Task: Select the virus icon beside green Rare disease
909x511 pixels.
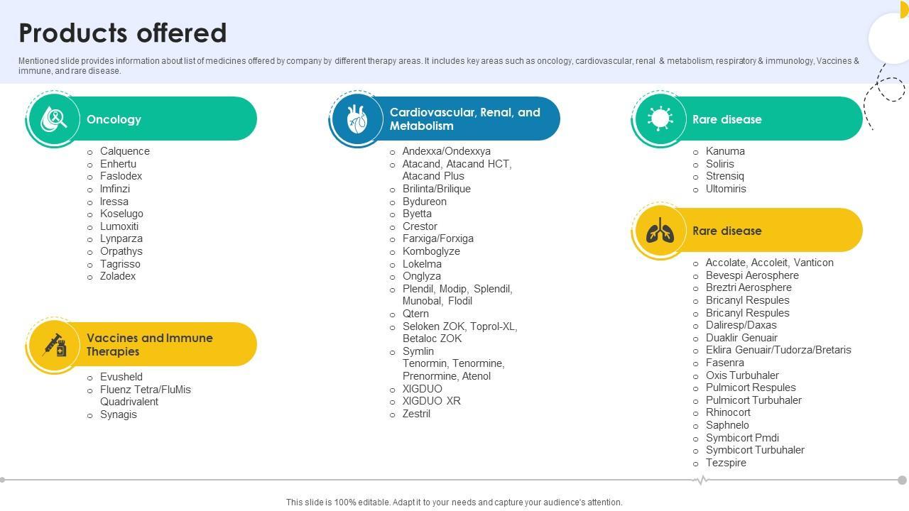Action: [660, 119]
